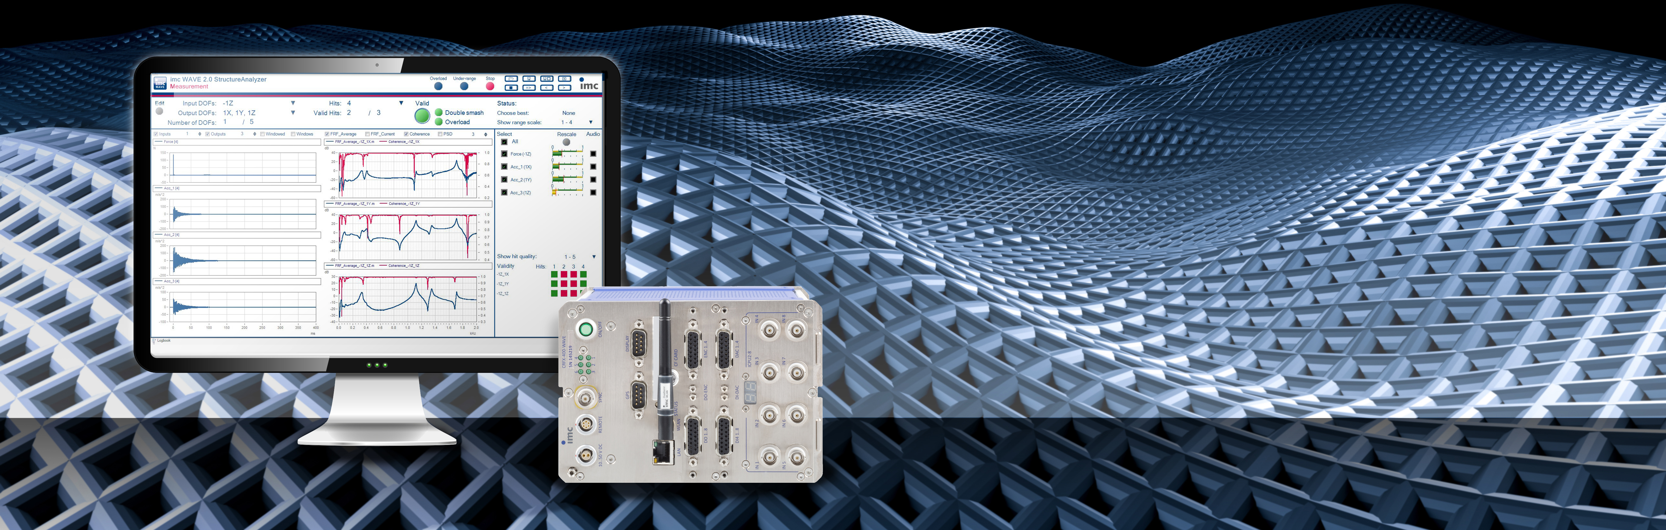This screenshot has width=1666, height=530.
Task: Click the Inputs count stepper arrows
Action: 200,134
